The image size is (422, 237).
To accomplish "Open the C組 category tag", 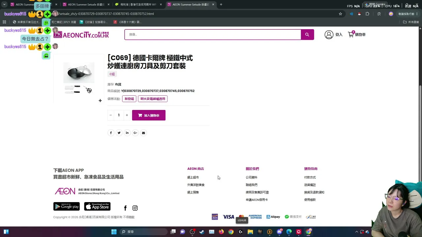I will [112, 74].
